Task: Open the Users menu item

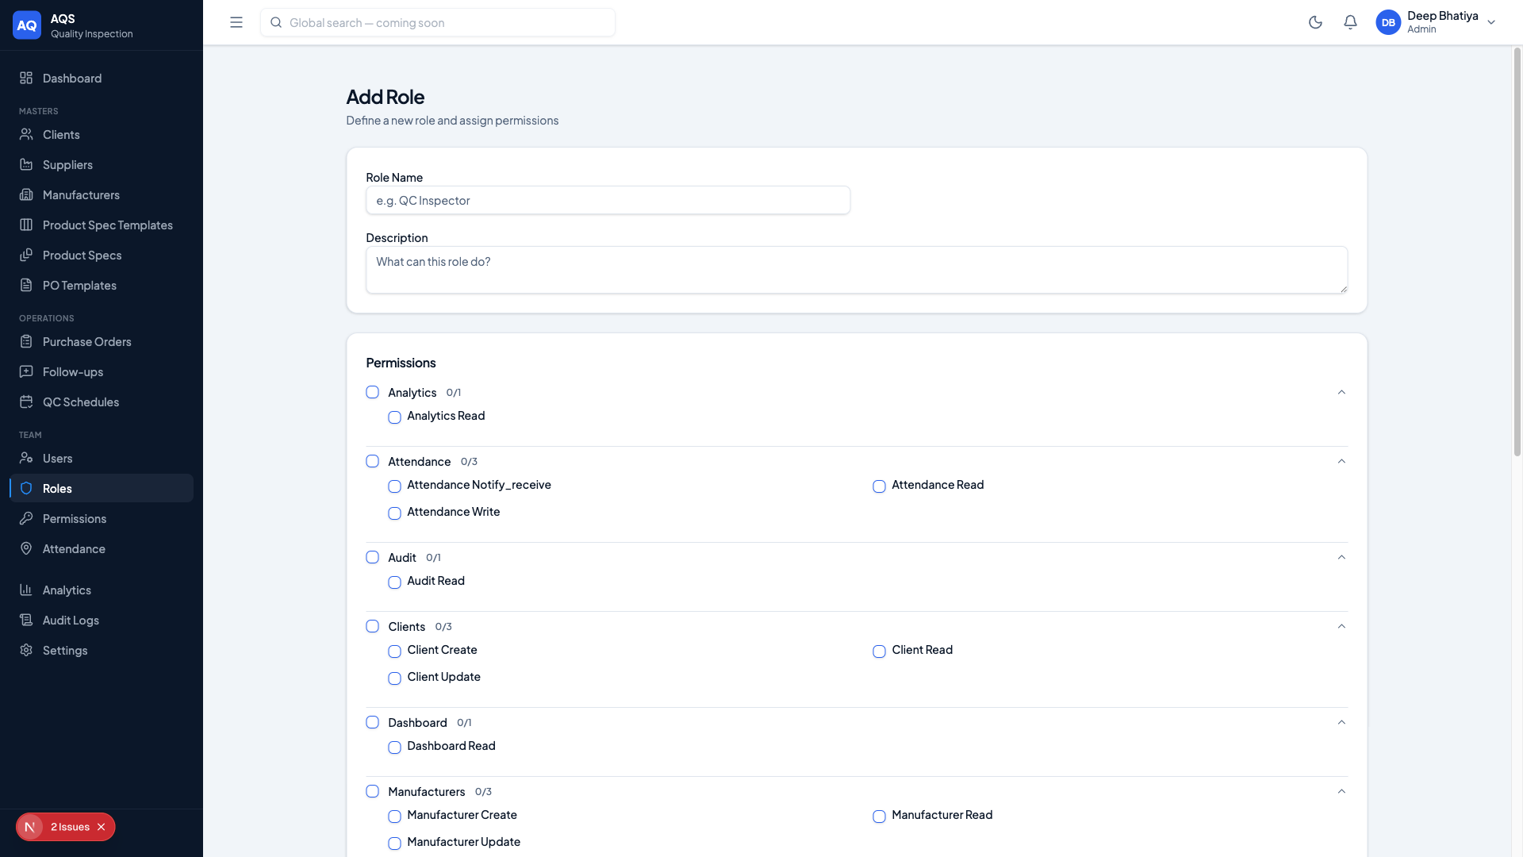Action: pyautogui.click(x=102, y=458)
